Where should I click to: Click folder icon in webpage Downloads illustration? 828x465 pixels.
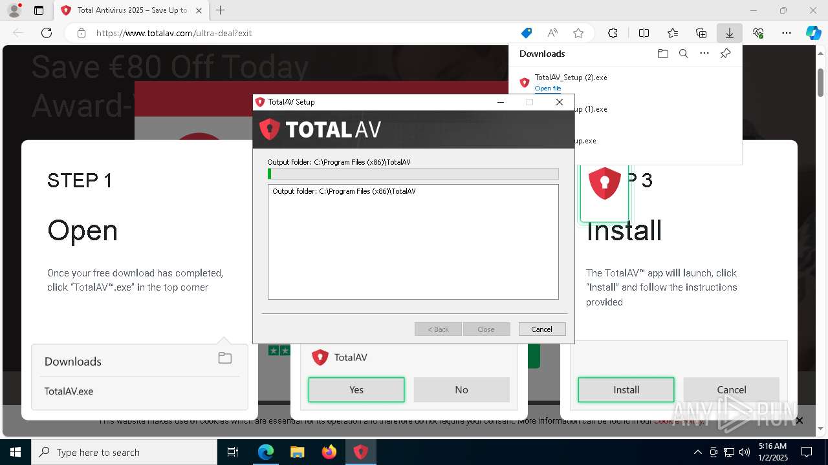(225, 358)
